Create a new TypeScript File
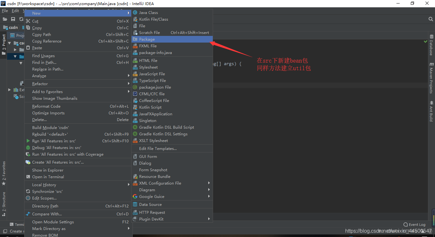Image resolution: width=435 pixels, height=237 pixels. tap(172, 80)
